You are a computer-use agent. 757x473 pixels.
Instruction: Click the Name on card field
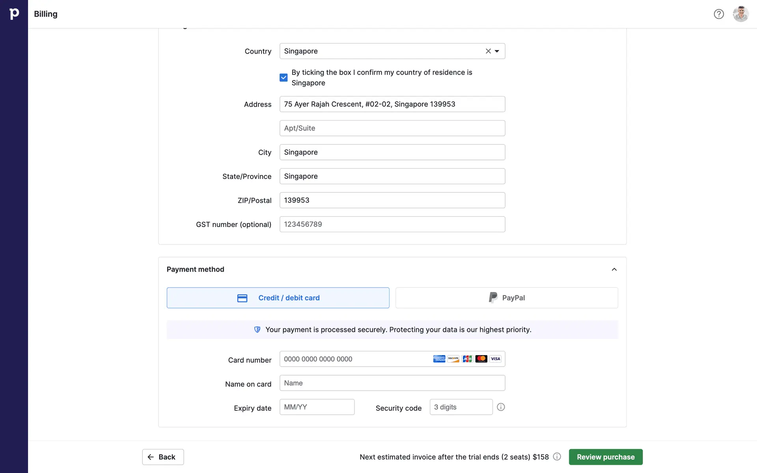click(x=392, y=383)
